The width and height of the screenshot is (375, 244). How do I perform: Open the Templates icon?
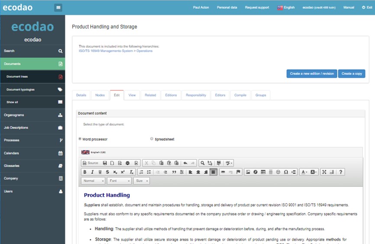[x=136, y=163]
